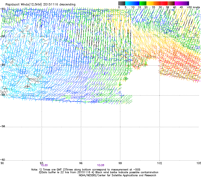Click the purple '10:35' time label
201x177 pixels.
tap(44, 165)
